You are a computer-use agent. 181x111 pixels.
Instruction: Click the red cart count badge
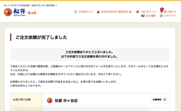(162, 9)
